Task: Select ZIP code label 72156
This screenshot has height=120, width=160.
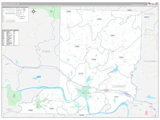Action: (x=94, y=59)
